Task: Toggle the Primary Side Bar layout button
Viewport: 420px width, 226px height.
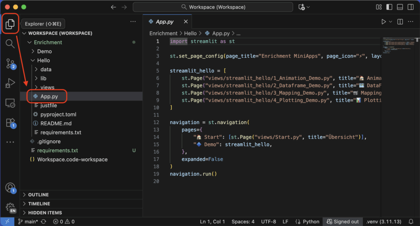Action: pos(389,7)
